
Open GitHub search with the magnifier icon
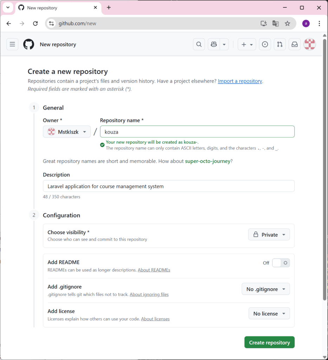click(x=199, y=44)
